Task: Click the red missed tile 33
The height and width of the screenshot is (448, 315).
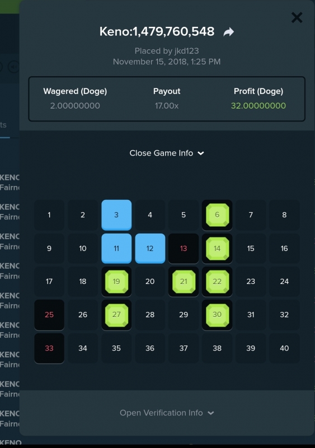Action: [49, 348]
